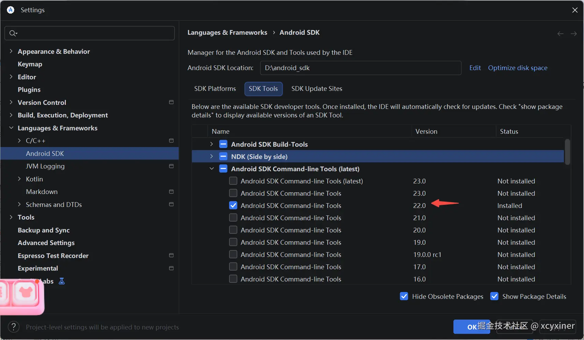
Task: Toggle the Show Package Details checkbox
Action: [x=494, y=296]
